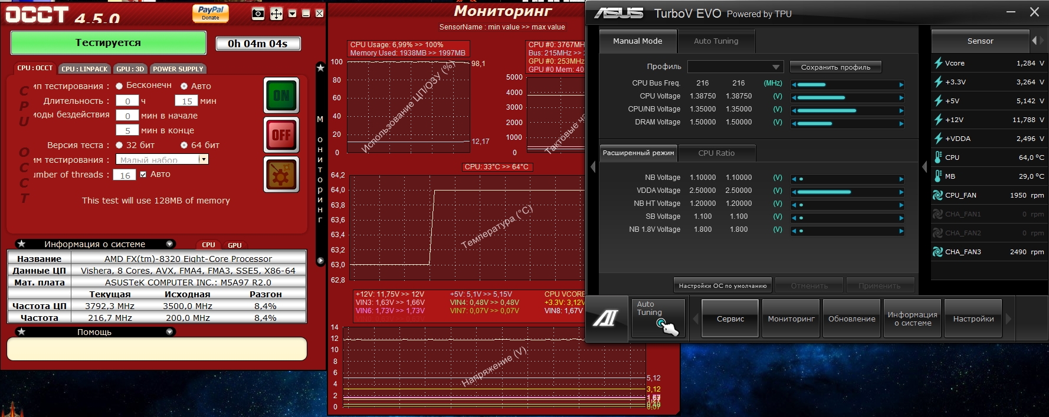Switch to POWER SUPPLY tab
Image resolution: width=1049 pixels, height=417 pixels.
[178, 69]
